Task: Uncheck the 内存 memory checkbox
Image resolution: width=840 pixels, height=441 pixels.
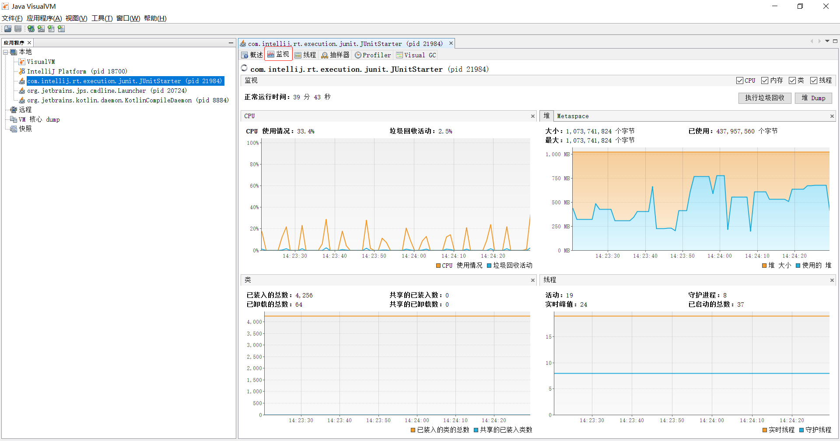Action: click(765, 80)
